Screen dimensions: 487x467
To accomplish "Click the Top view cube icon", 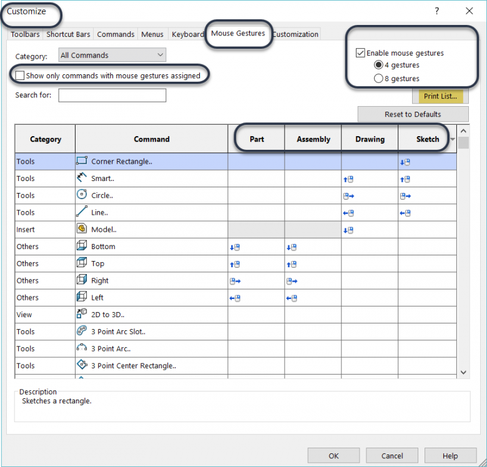I will [x=82, y=263].
